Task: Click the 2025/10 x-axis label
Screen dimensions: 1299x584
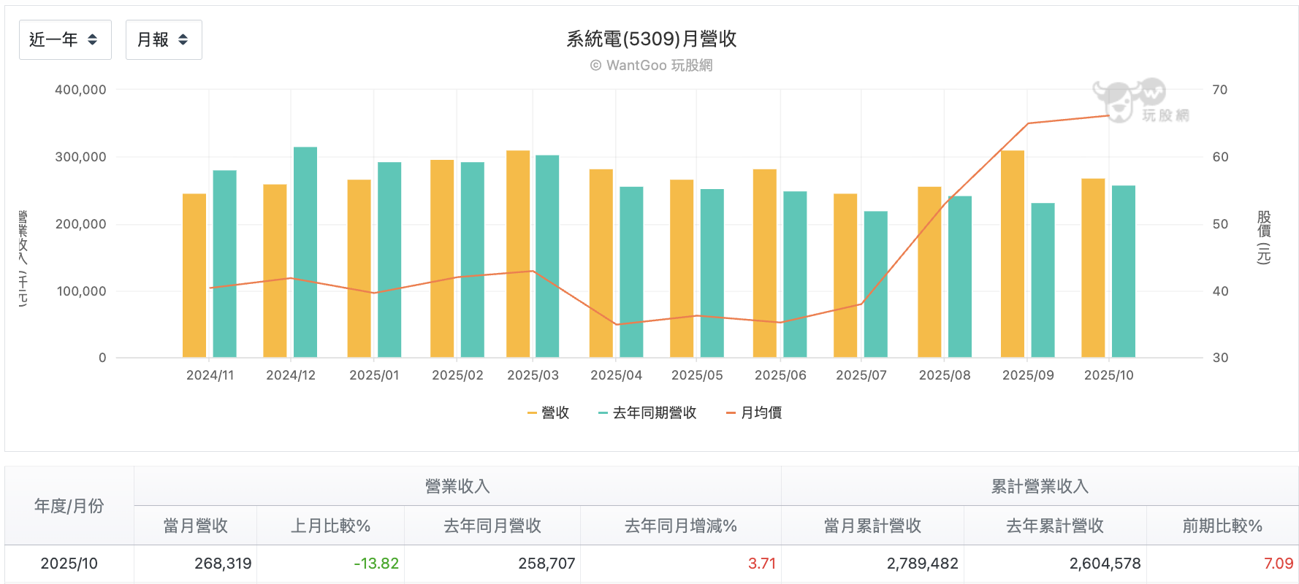Action: (1109, 375)
